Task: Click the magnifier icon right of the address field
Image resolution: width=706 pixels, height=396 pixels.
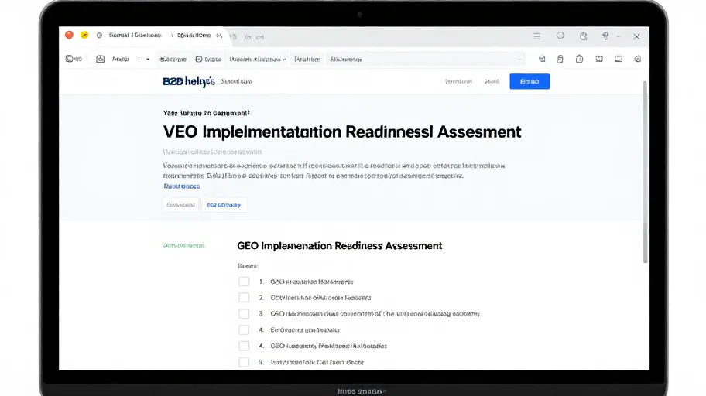Action: tap(542, 59)
